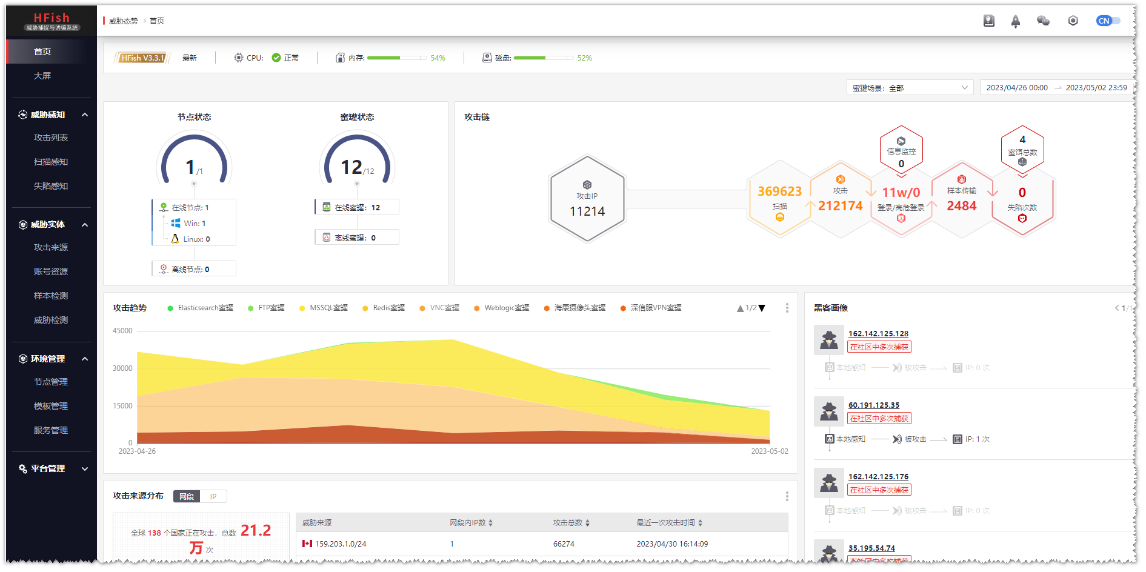Expand the 平台管理 sidebar section
1146x572 pixels.
pos(85,468)
